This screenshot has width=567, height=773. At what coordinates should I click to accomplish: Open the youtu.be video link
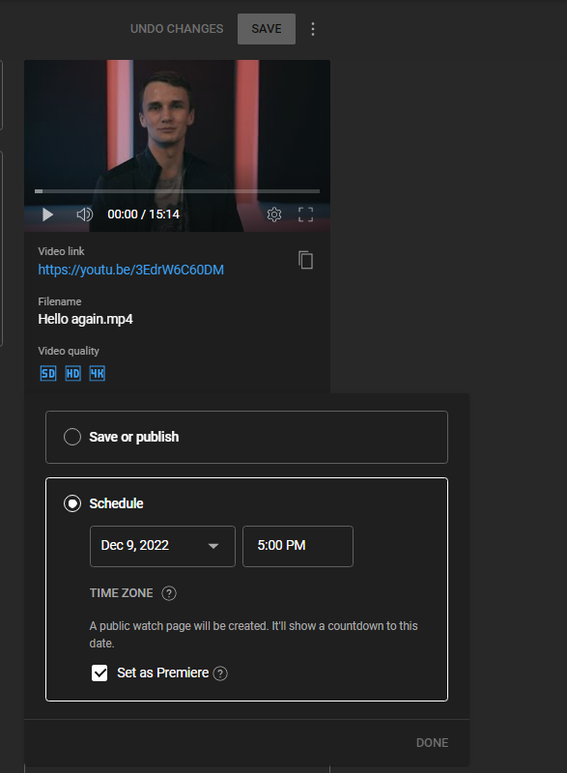[131, 270]
